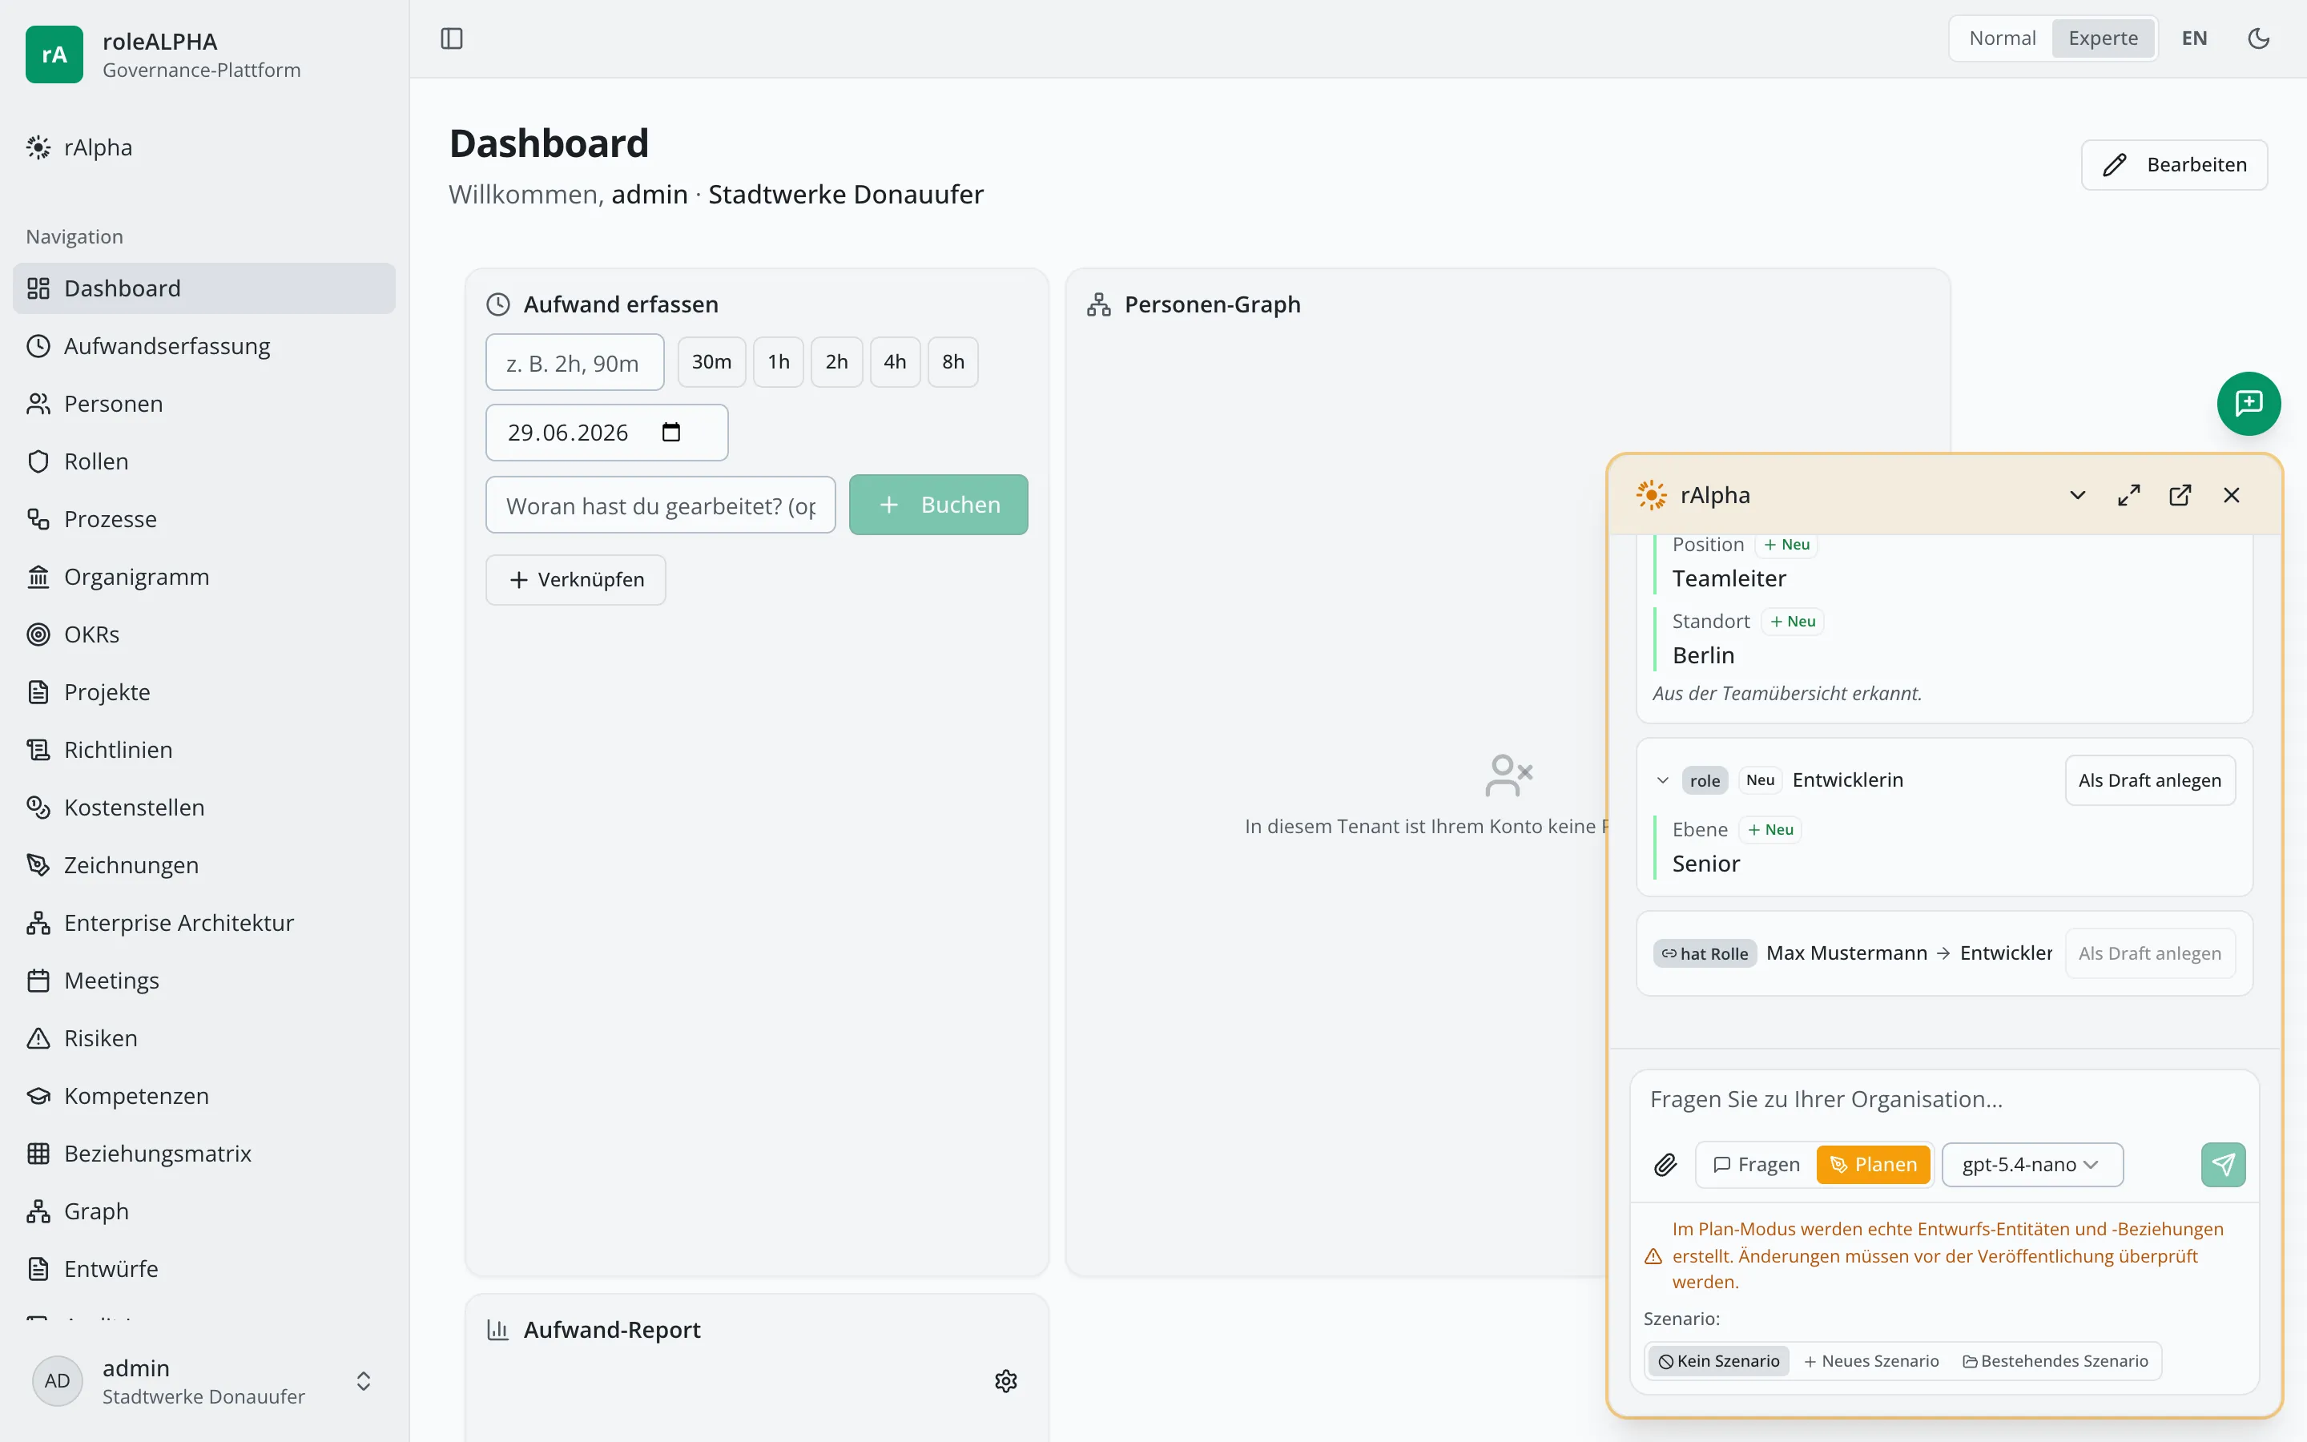Screen dimensions: 2307x1442
Task: Click the Buchen button
Action: (x=938, y=505)
